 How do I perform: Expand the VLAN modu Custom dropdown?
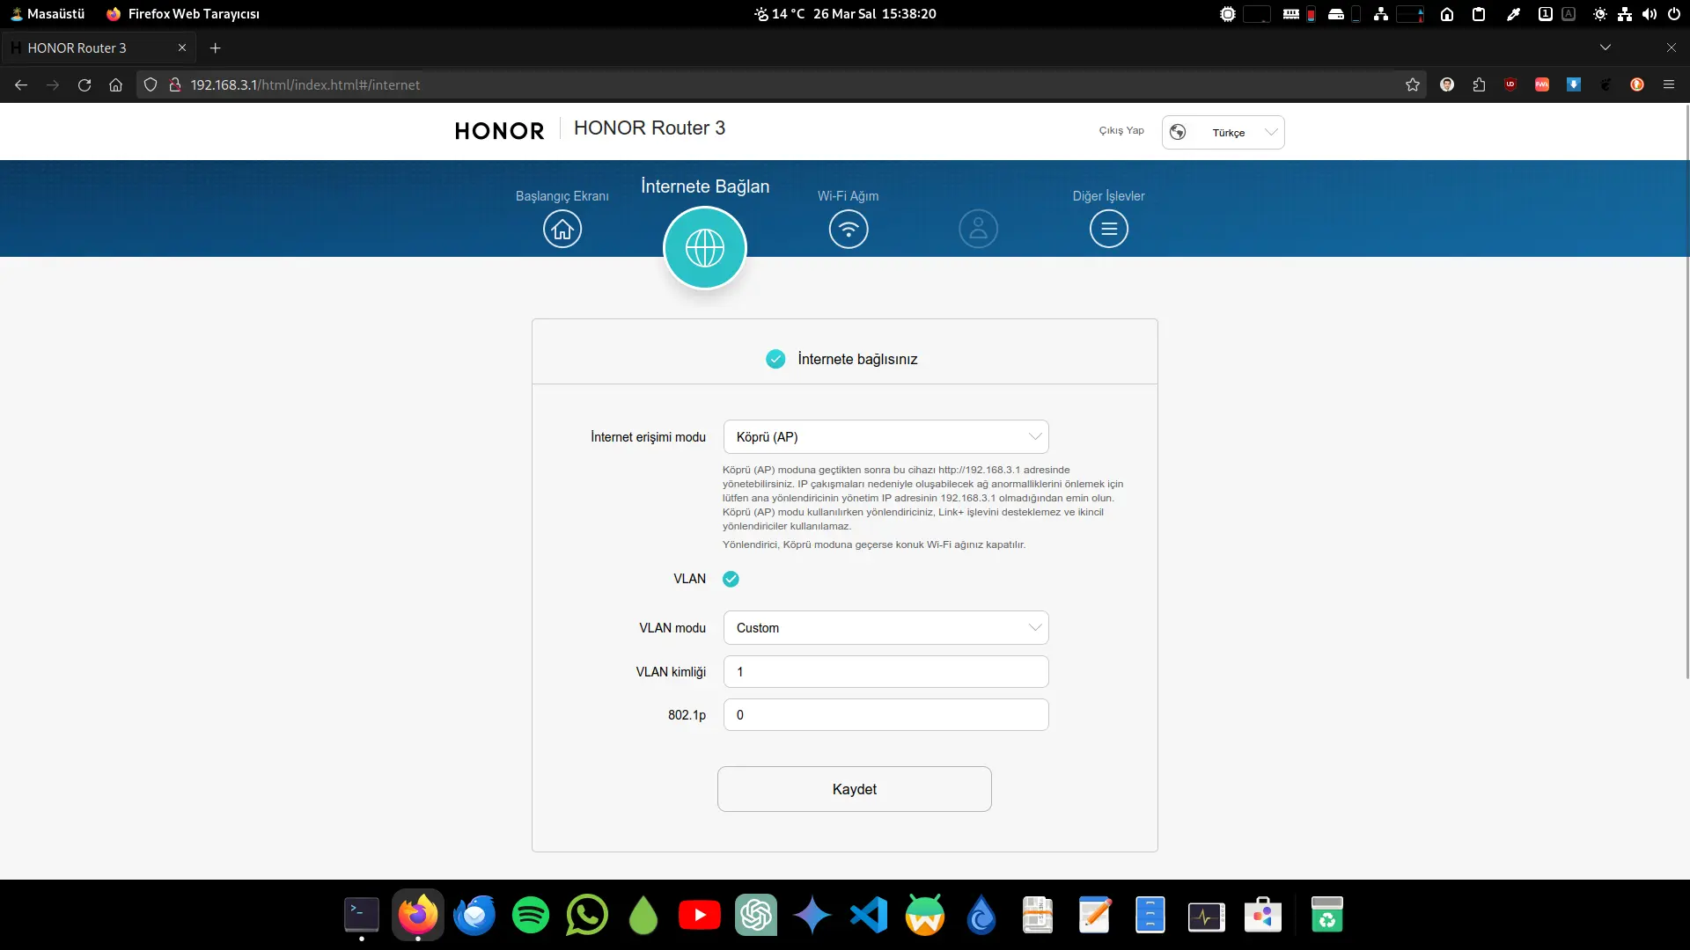886,628
